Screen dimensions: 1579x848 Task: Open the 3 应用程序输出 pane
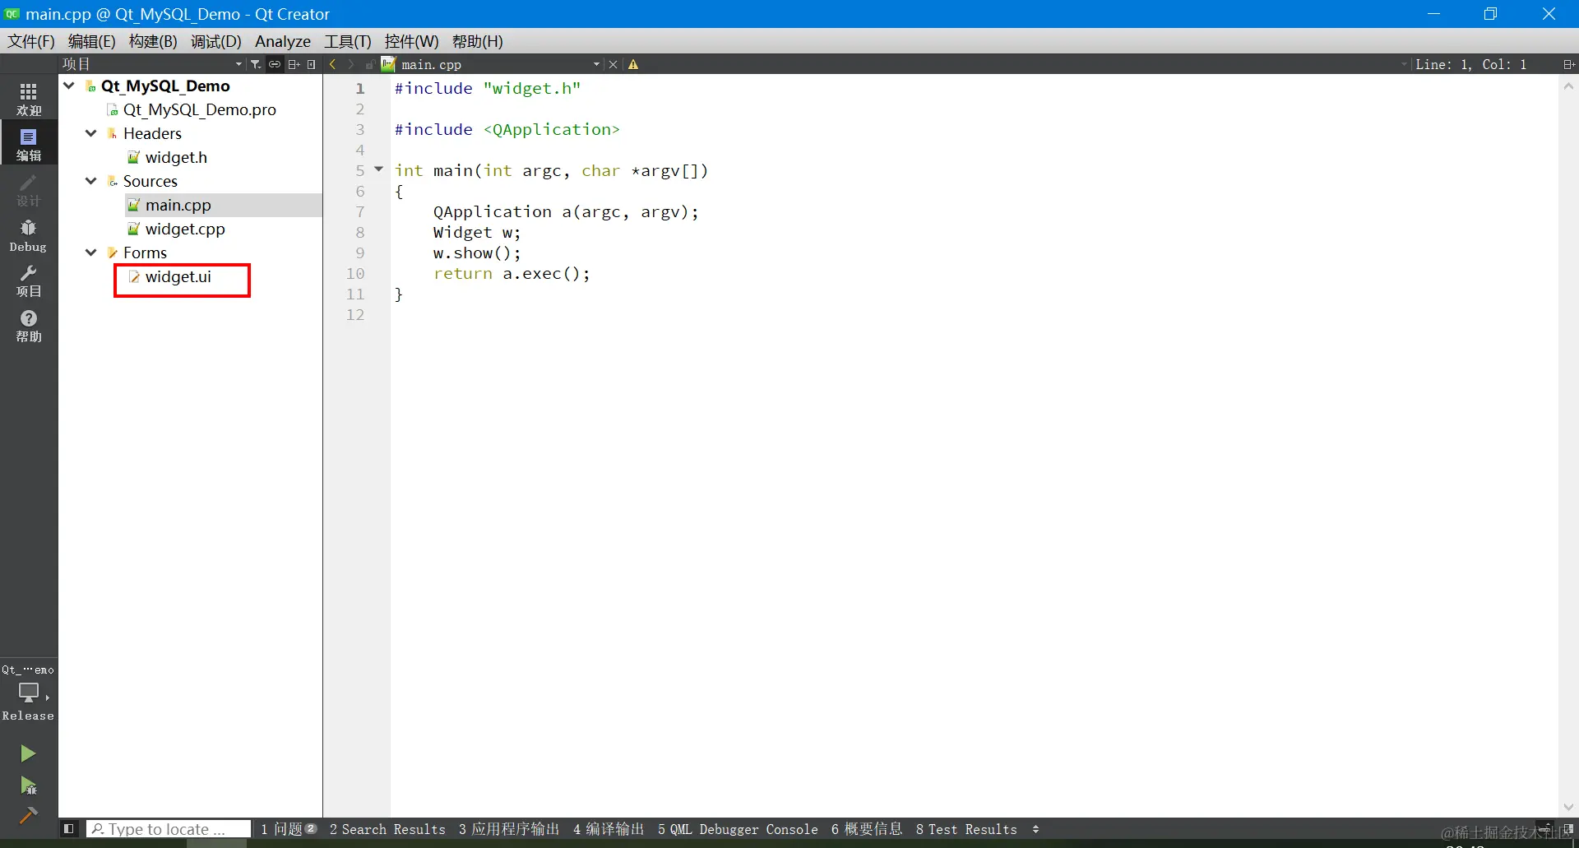click(509, 829)
